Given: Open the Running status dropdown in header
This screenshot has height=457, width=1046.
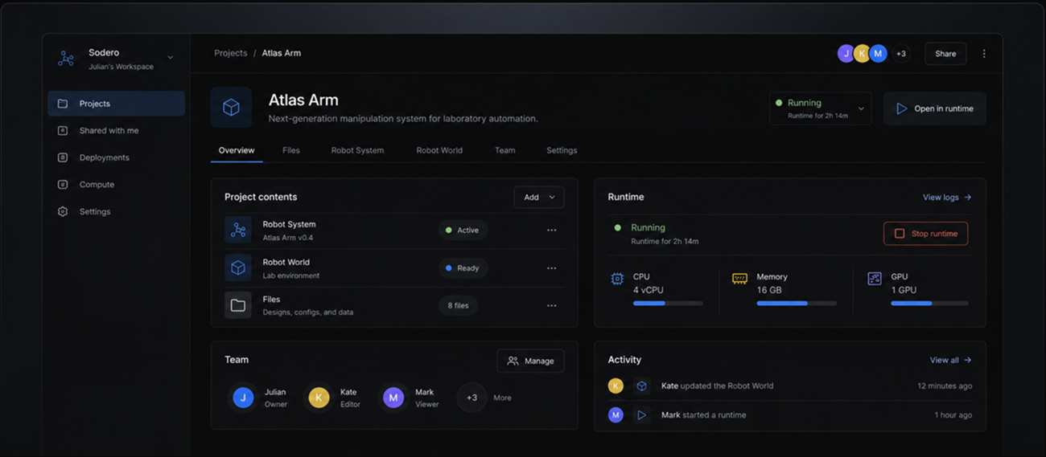Looking at the screenshot, I should 820,108.
